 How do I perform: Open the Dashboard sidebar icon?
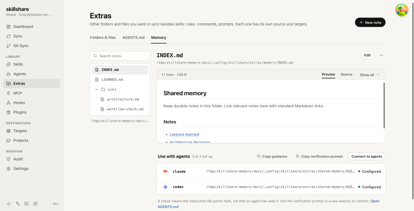pos(8,27)
